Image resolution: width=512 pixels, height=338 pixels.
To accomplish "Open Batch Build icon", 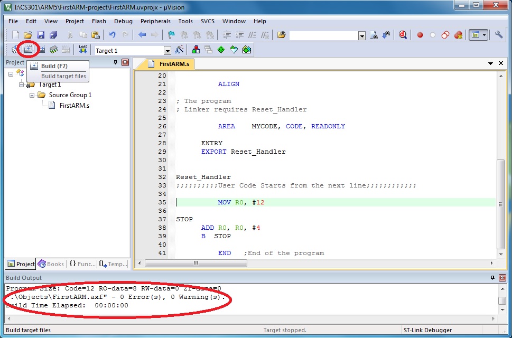I will (x=54, y=50).
